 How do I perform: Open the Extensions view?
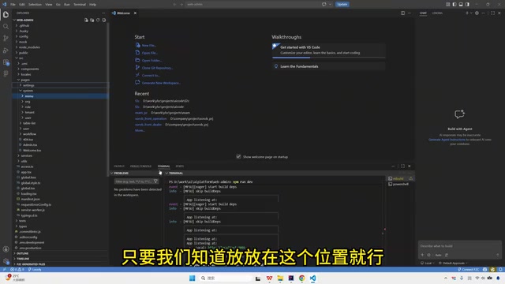tap(6, 62)
